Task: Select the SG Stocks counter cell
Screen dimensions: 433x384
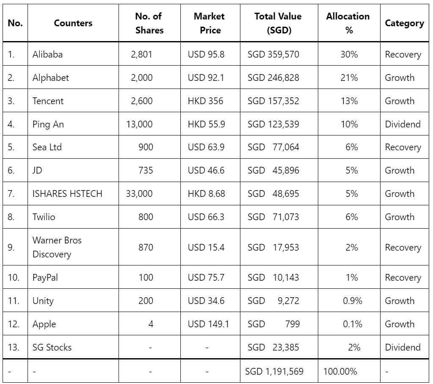Action: pyautogui.click(x=73, y=347)
